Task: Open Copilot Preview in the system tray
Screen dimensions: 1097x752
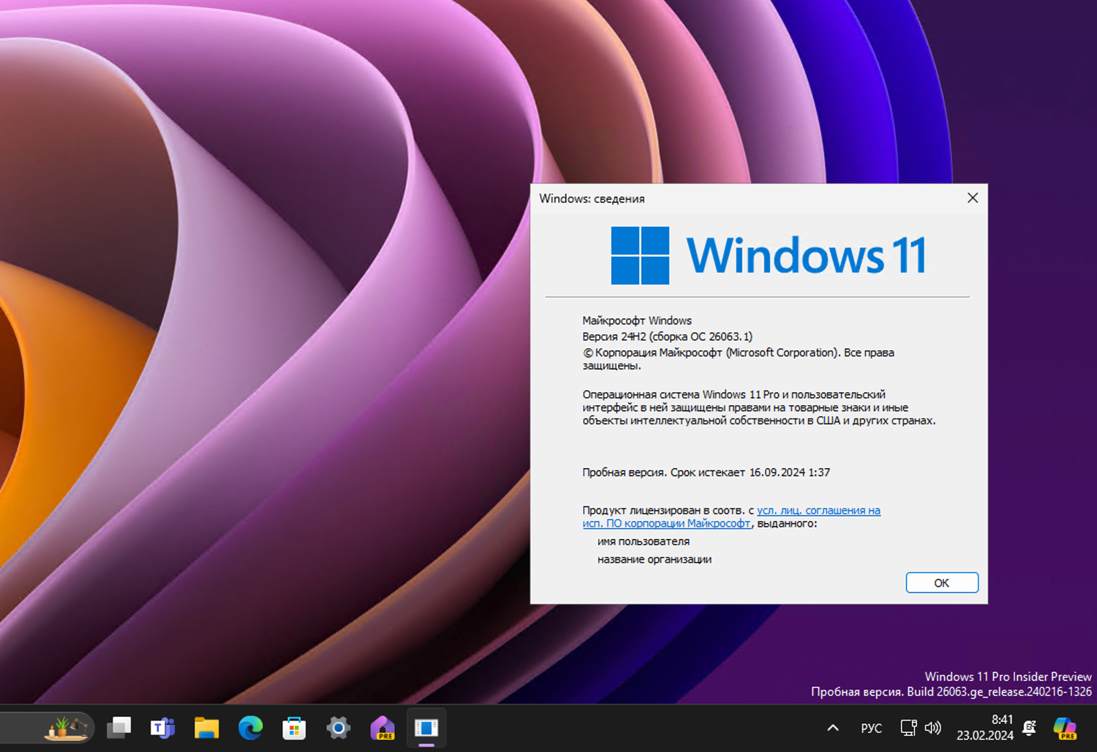Action: [x=1064, y=728]
